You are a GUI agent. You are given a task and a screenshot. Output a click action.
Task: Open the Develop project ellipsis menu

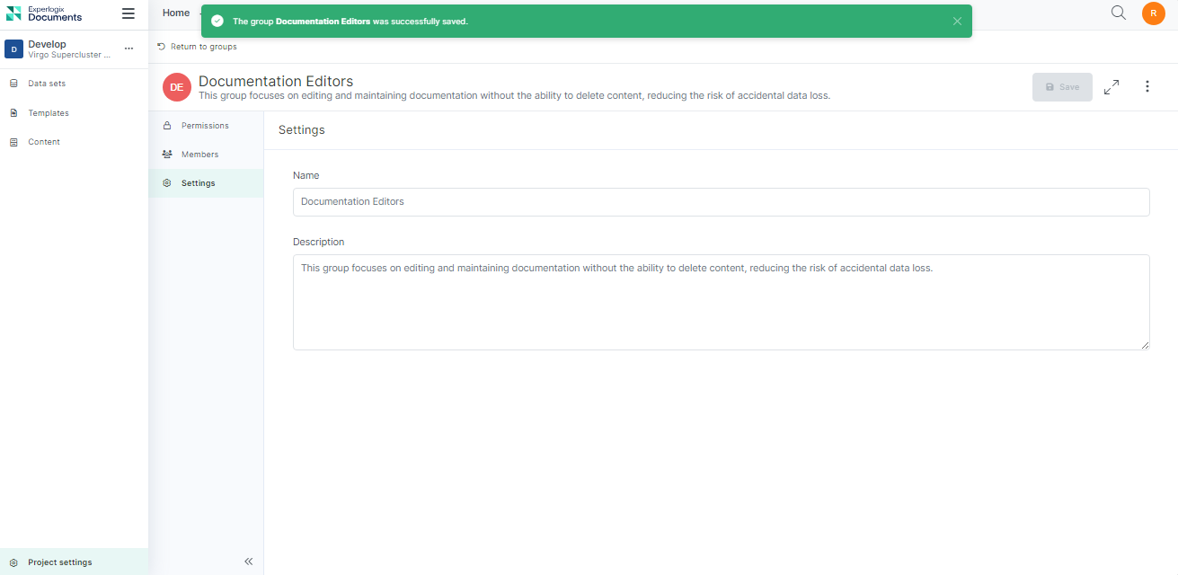(128, 49)
